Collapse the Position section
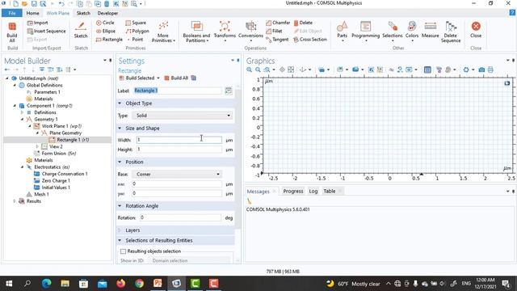 pyautogui.click(x=120, y=162)
